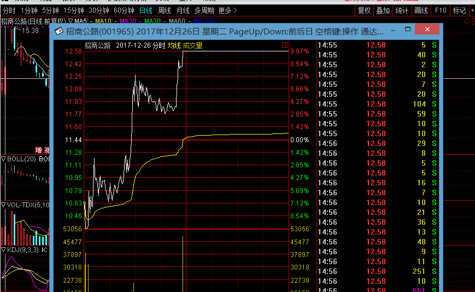
Task: Open the 统计 statistics button
Action: tap(402, 10)
